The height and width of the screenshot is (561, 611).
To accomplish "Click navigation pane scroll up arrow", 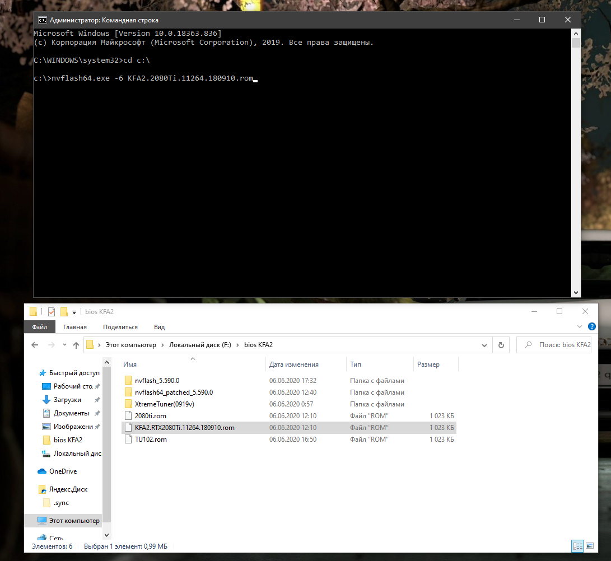I will (x=107, y=362).
